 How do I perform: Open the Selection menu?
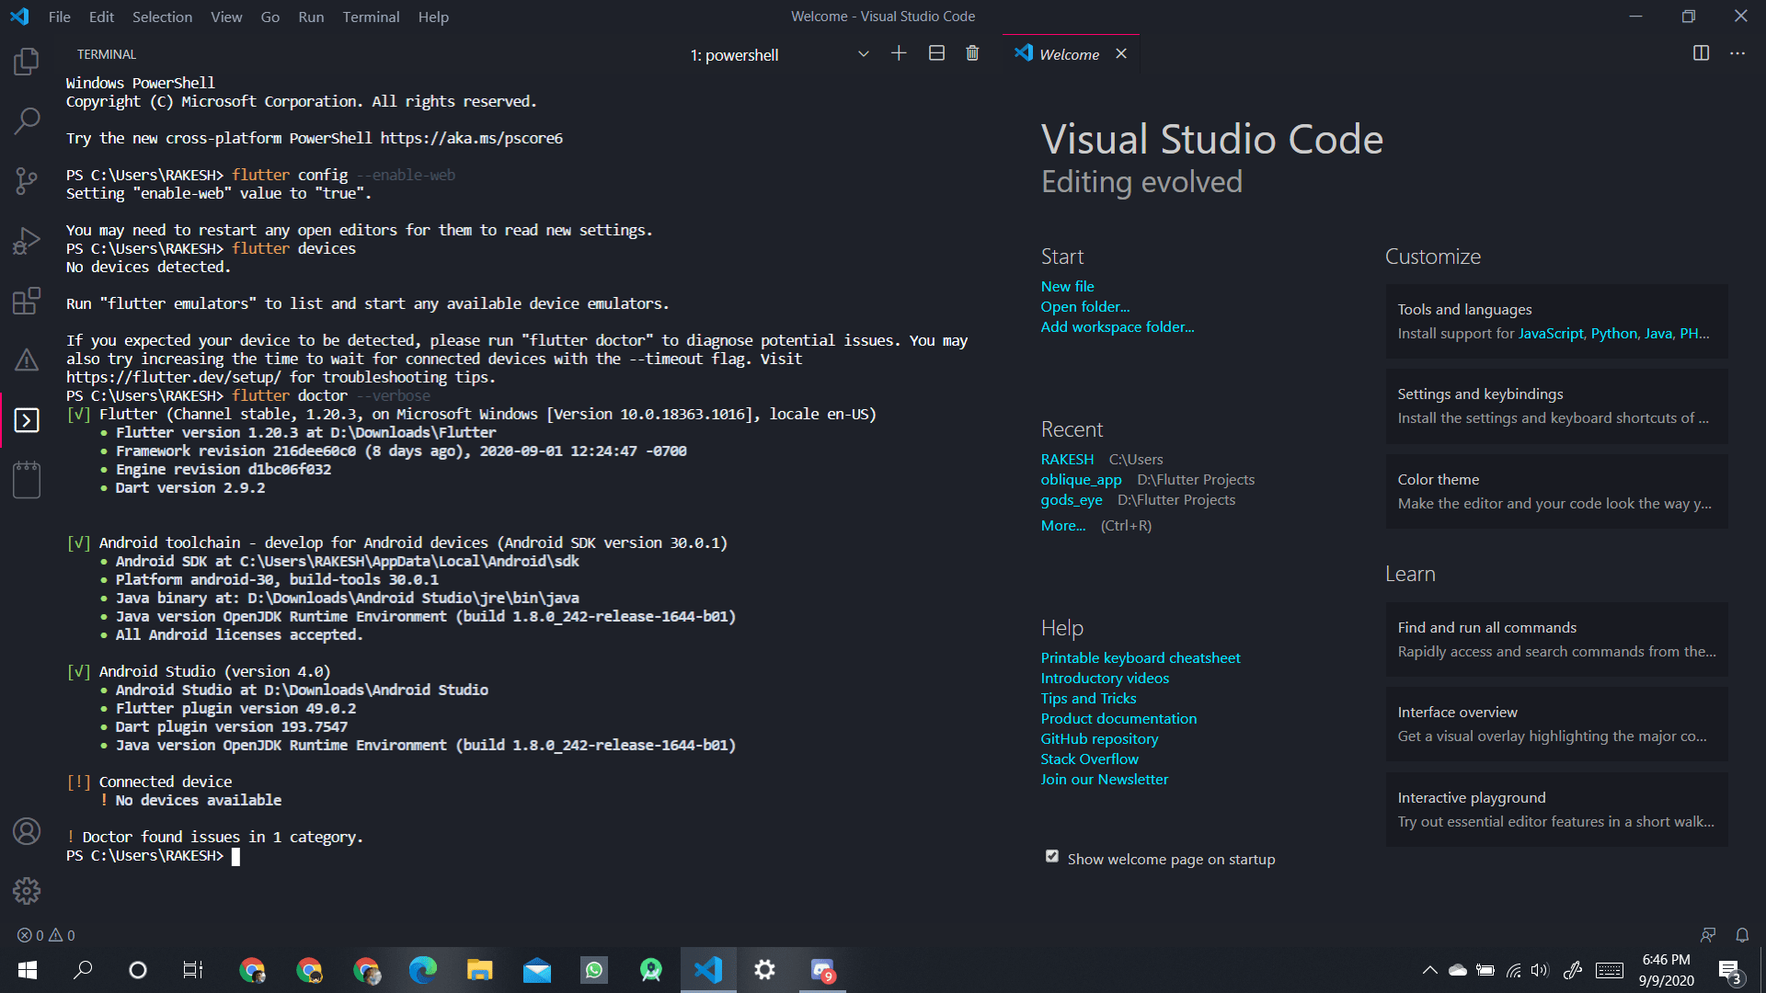coord(162,17)
